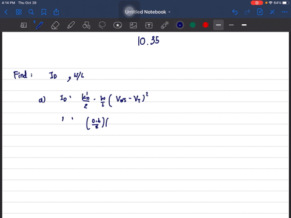291x218 pixels.
Task: Select the thickest stroke width option
Action: 244,25
